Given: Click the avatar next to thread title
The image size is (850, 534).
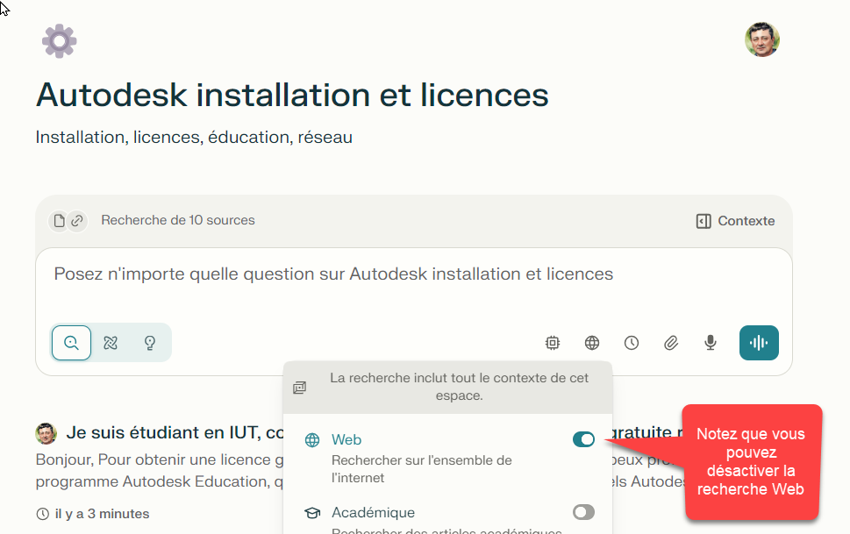Looking at the screenshot, I should click(x=46, y=433).
